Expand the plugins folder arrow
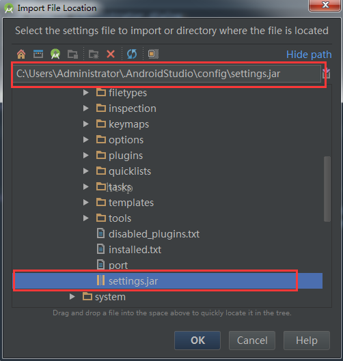 [86, 156]
